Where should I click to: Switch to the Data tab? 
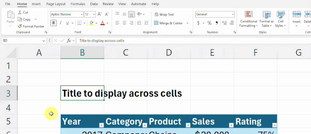tap(94, 4)
